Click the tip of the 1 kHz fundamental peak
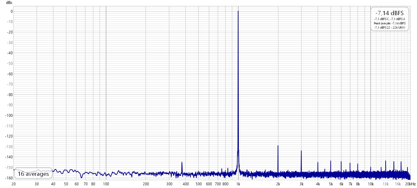Screen dimensions: 417x188 (x=238, y=11)
